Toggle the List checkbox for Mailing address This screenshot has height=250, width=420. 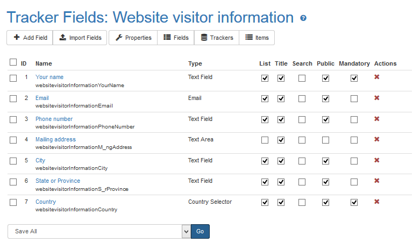(x=265, y=140)
